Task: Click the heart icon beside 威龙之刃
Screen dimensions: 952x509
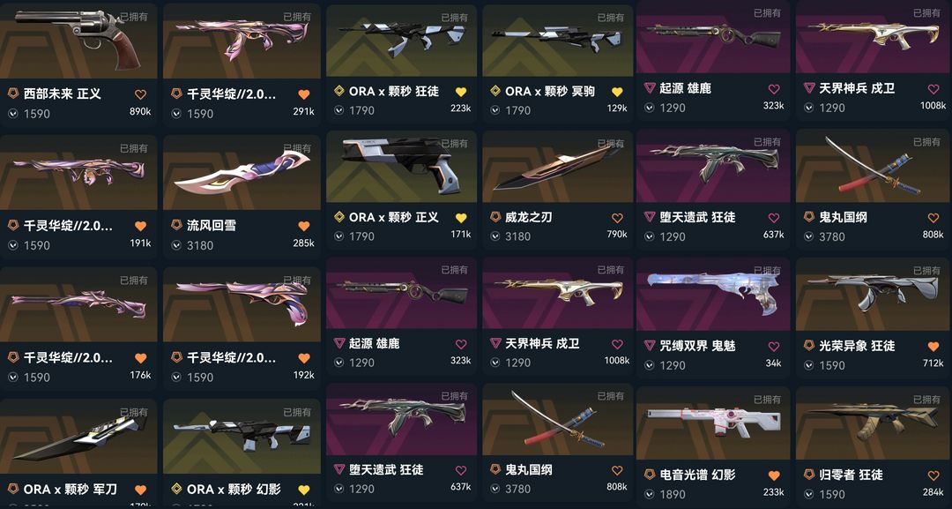Action: click(617, 217)
